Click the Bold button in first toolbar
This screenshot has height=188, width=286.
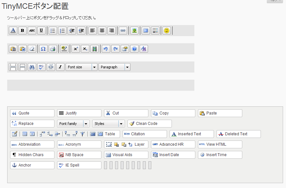23,31
